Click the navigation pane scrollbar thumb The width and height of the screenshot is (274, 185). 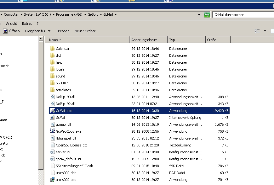tap(41, 105)
